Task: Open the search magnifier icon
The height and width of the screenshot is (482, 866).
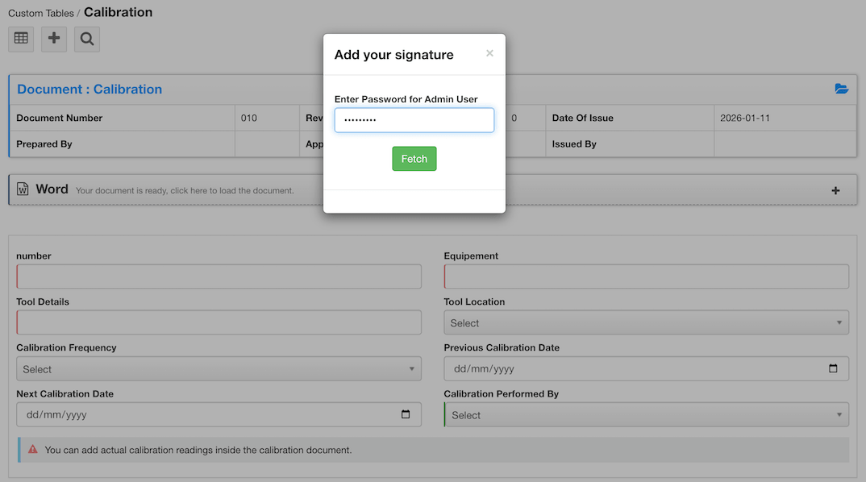Action: (87, 39)
